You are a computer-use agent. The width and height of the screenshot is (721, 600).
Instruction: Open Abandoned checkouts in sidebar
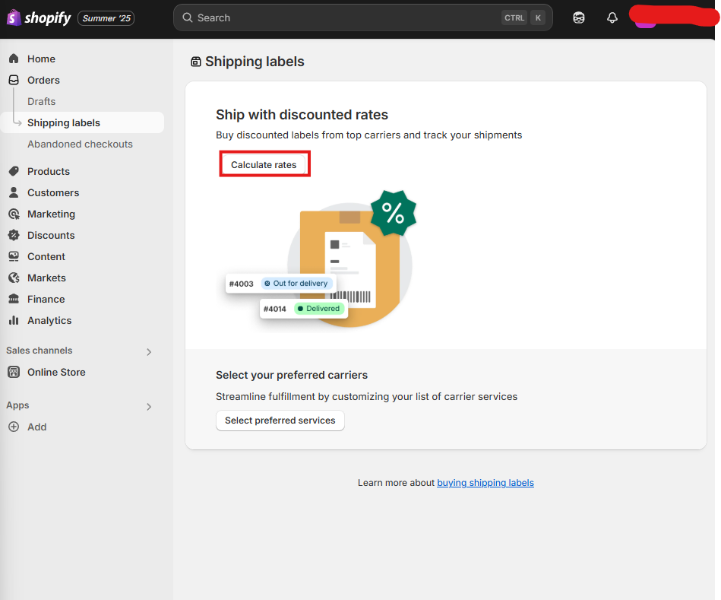coord(80,144)
